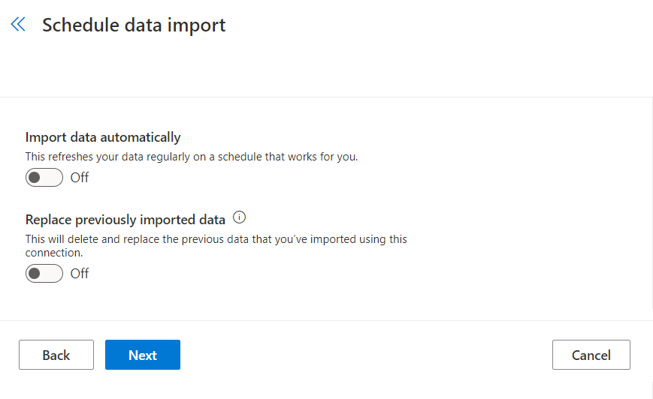653x399 pixels.
Task: Click the "Replace previously imported data" label
Action: [x=125, y=220]
